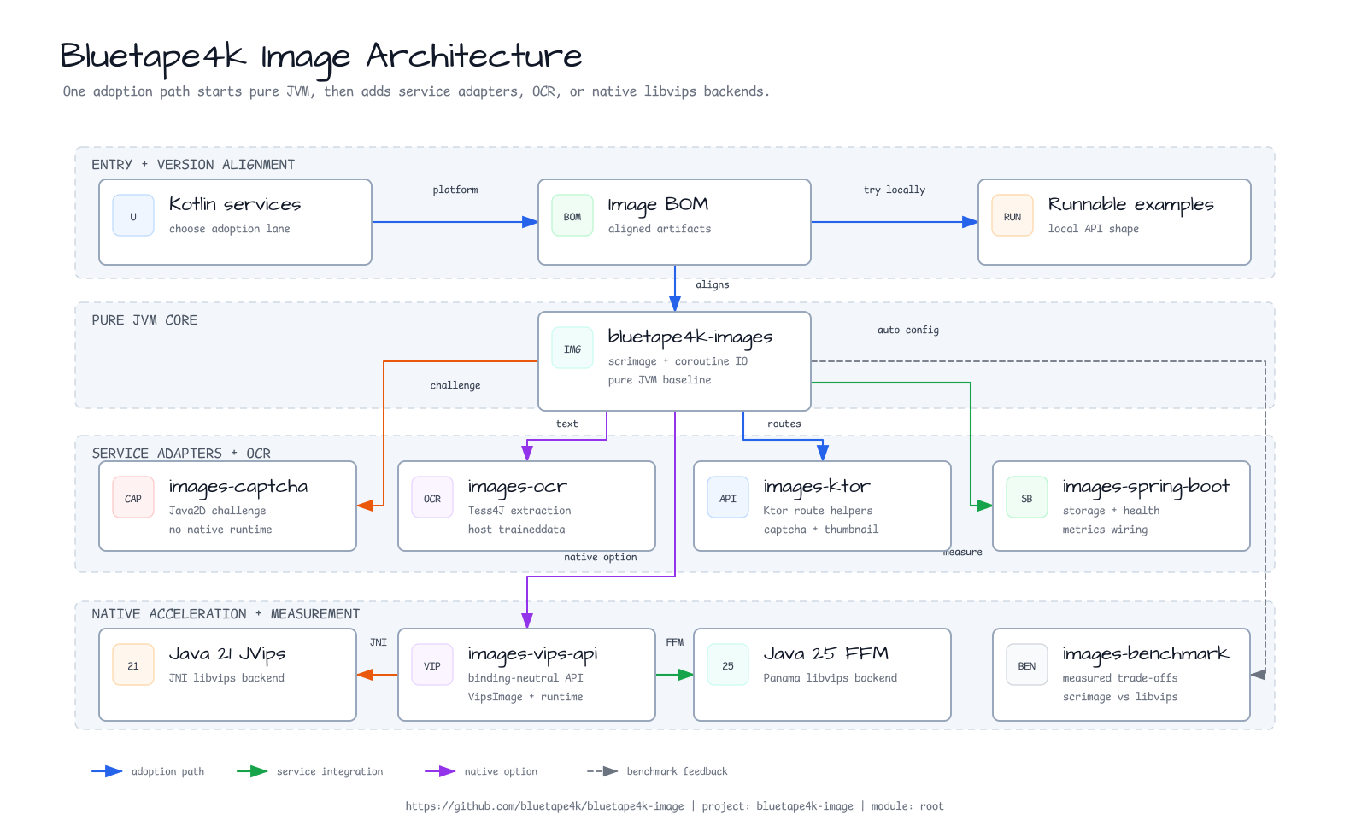1350x837 pixels.
Task: Click the Bluetape4k Image Architecture title
Action: 321,57
